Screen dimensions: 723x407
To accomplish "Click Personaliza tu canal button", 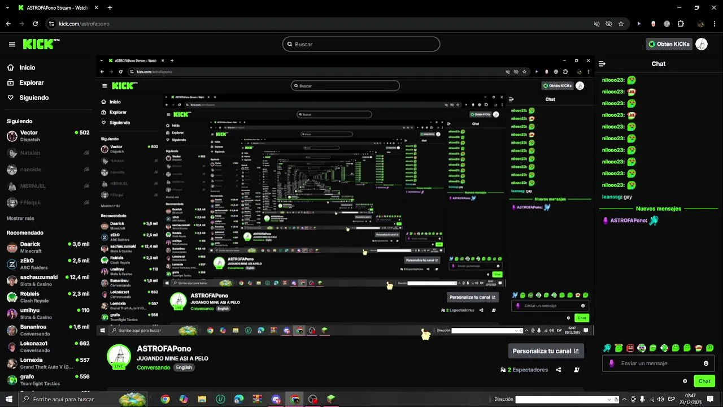I will coord(546,351).
